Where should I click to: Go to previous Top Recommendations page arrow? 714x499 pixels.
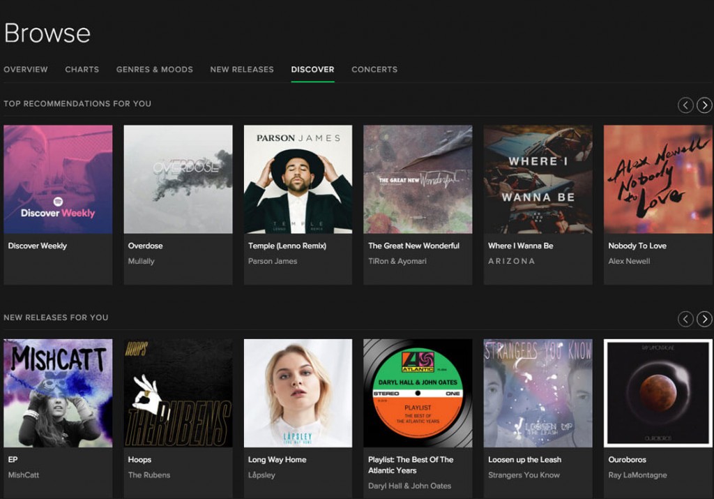click(685, 105)
